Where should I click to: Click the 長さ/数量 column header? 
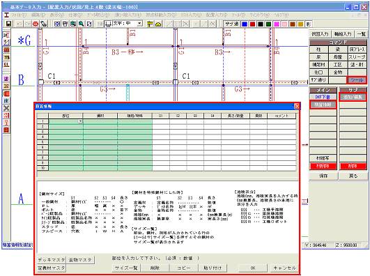point(236,116)
